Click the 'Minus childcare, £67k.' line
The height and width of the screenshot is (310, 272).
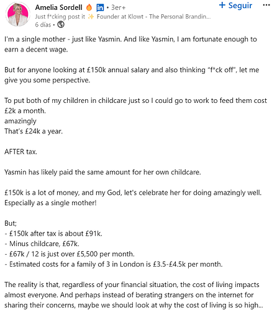coord(42,244)
